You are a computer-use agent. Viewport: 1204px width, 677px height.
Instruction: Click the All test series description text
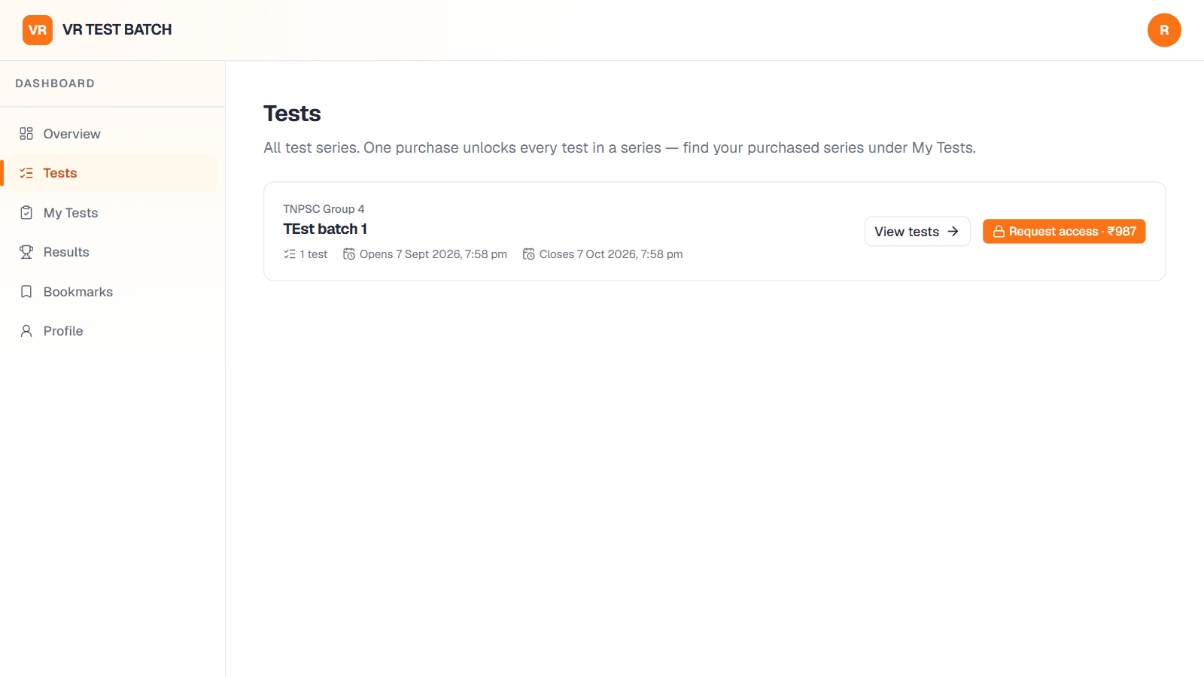click(x=619, y=147)
